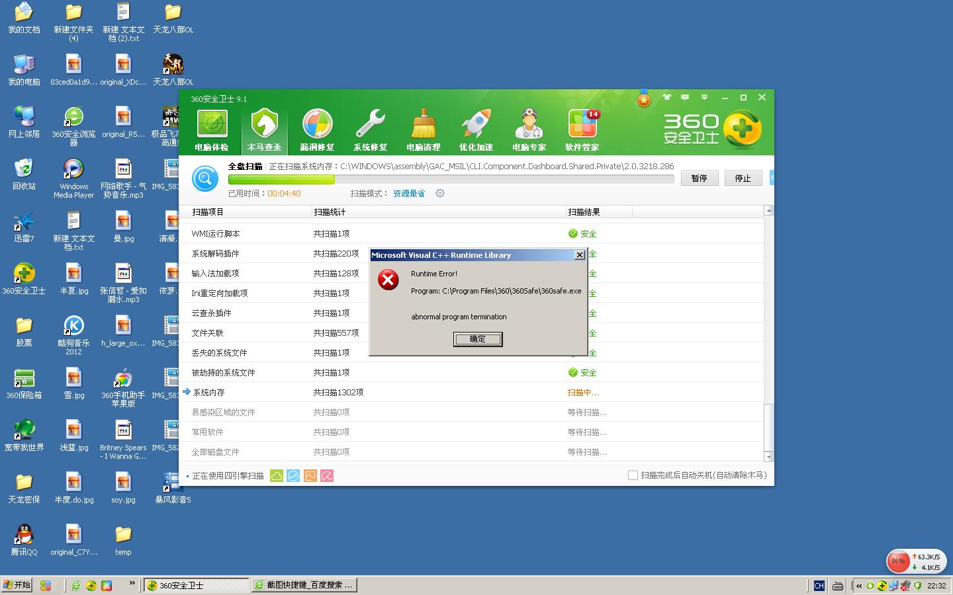
Task: Expand hidden system tray icons
Action: point(859,586)
